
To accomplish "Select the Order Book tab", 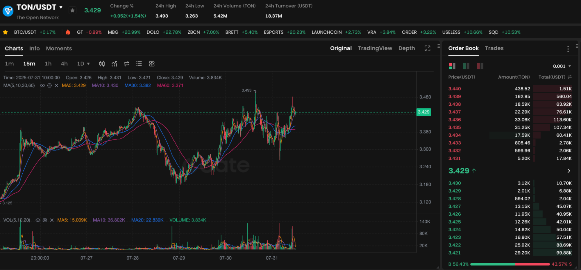I will (x=463, y=48).
